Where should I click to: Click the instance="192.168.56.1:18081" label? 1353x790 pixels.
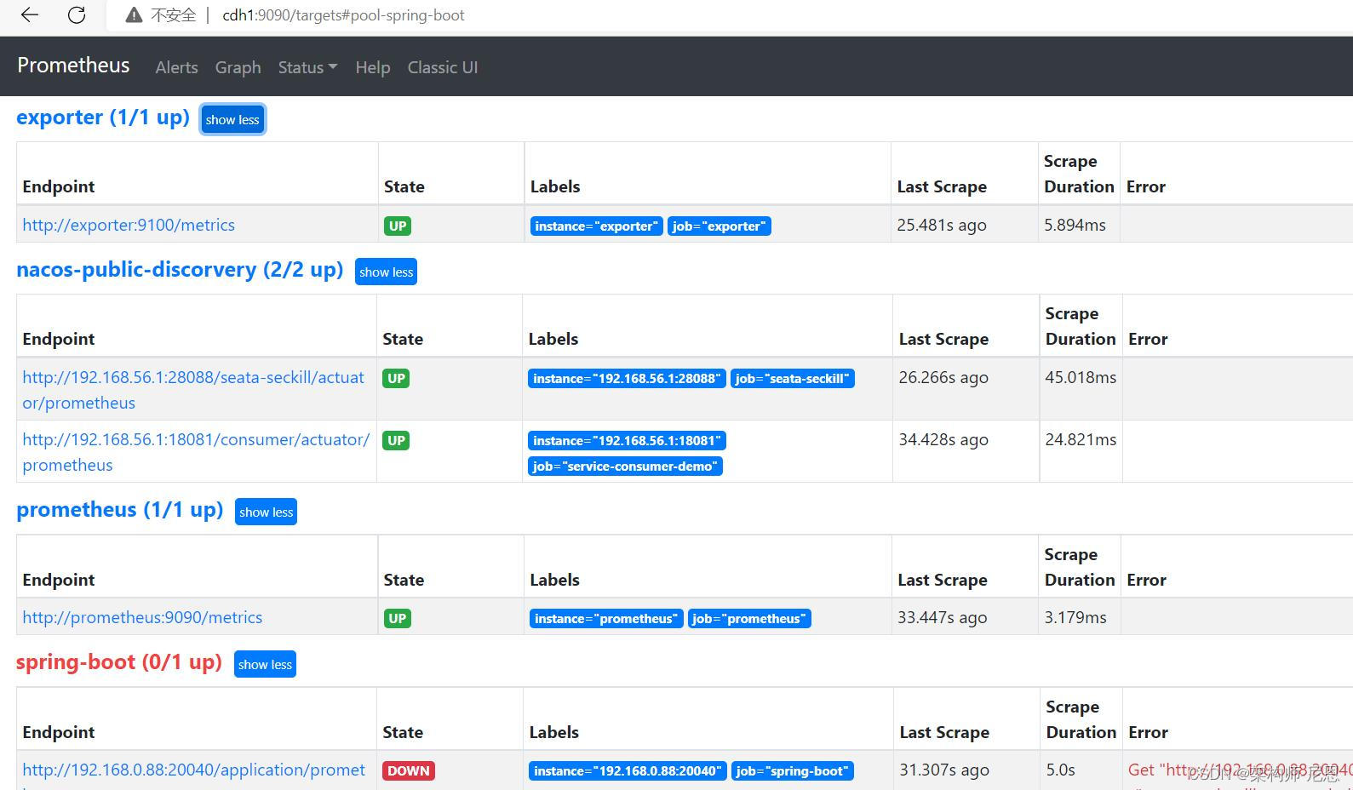[628, 440]
